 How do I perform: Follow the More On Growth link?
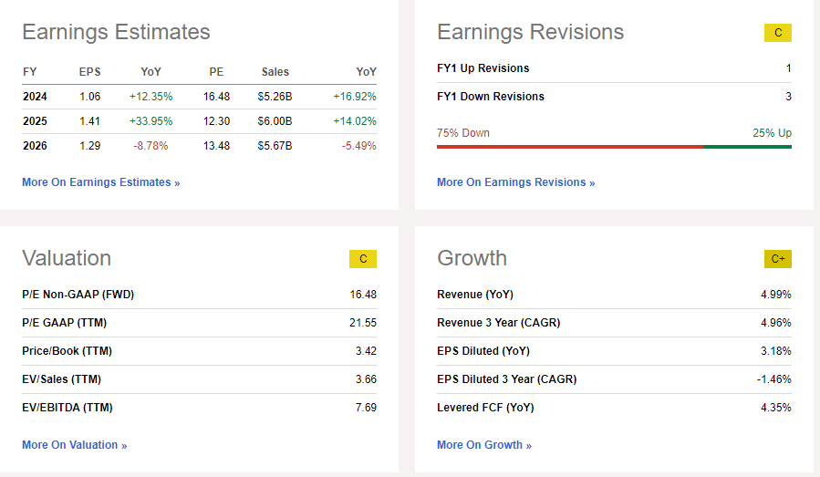(483, 445)
